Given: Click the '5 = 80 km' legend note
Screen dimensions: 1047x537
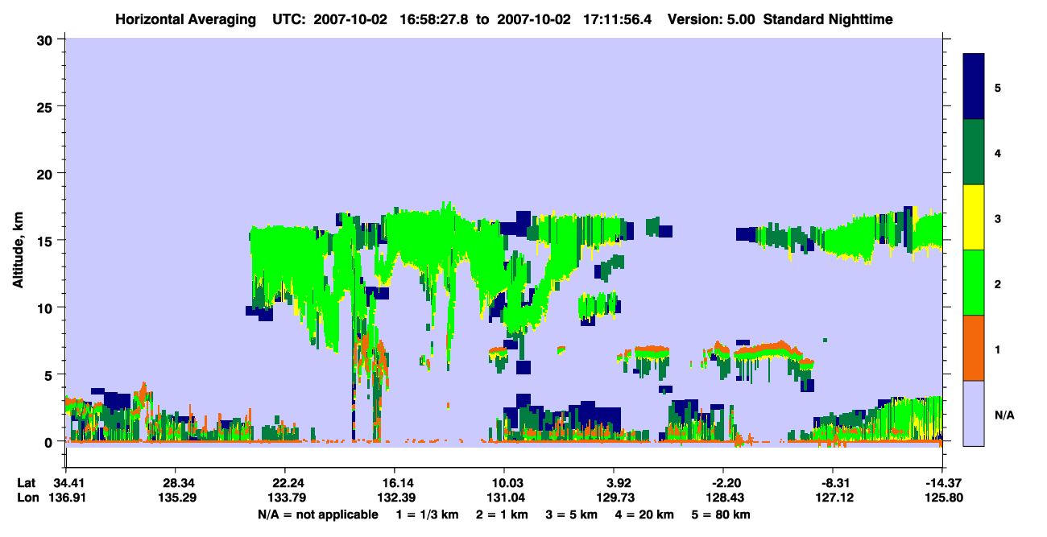Looking at the screenshot, I should pyautogui.click(x=723, y=514).
